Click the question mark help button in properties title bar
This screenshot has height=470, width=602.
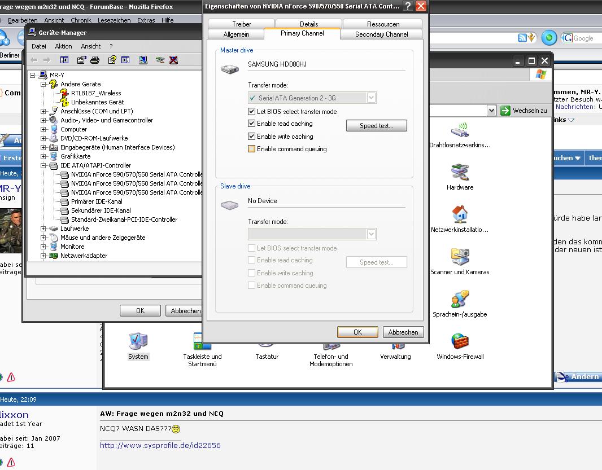point(408,6)
